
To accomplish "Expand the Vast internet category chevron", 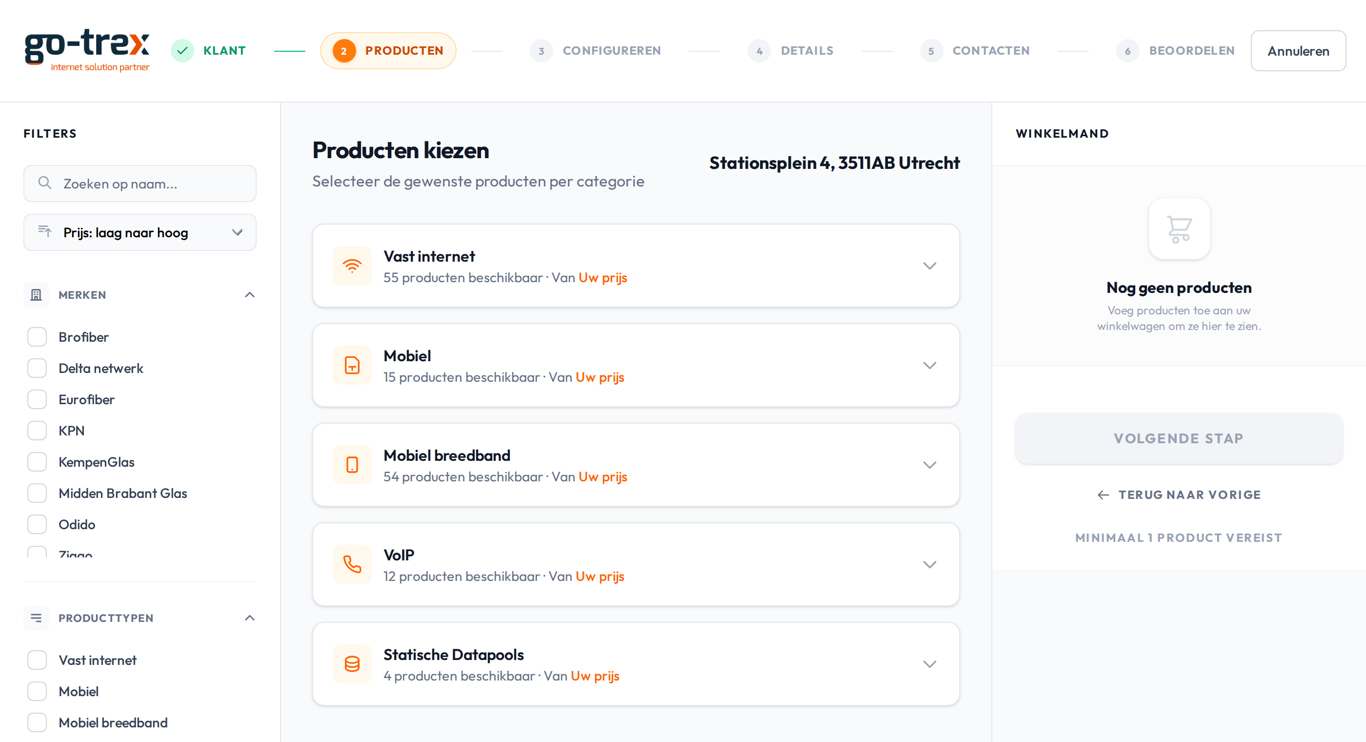I will 929,266.
